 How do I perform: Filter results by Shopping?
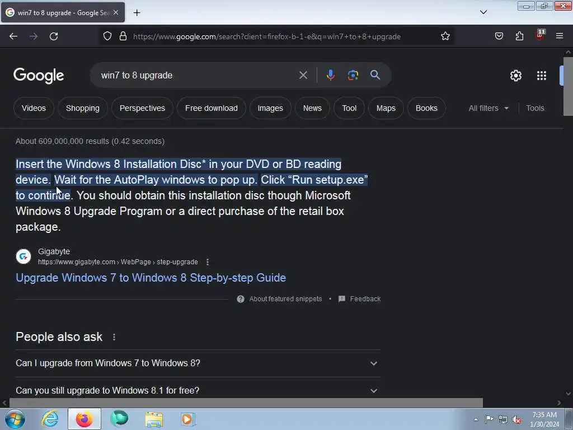click(x=83, y=108)
